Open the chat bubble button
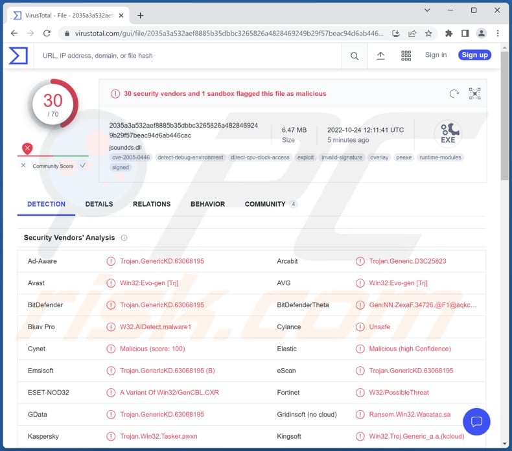This screenshot has width=512, height=451. point(476,422)
